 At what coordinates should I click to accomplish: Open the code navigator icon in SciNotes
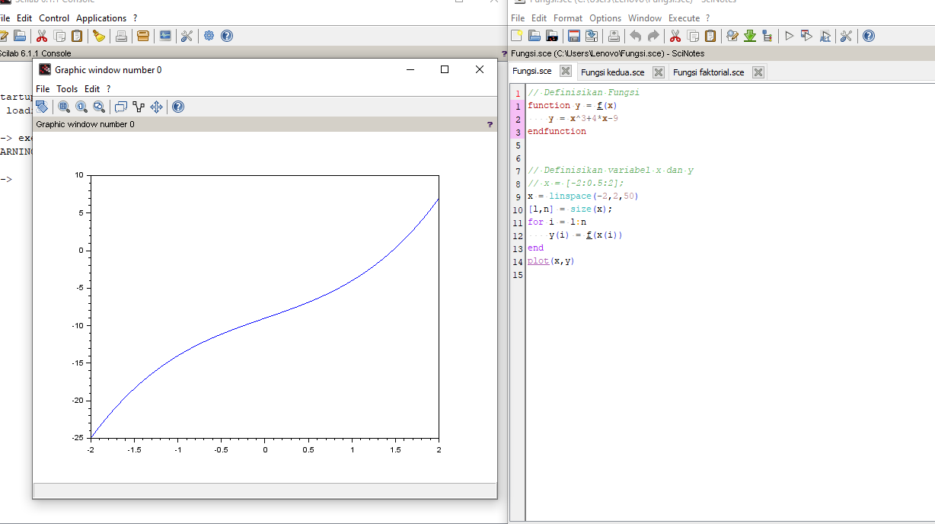click(767, 36)
